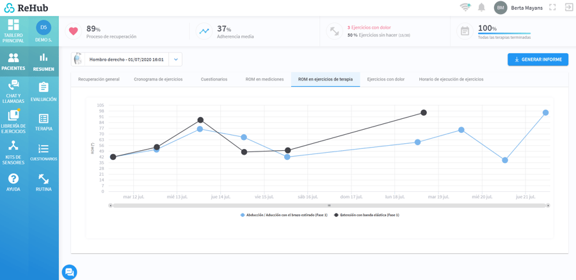Viewport: 576px width, 280px height.
Task: Open Chat y Llamadas
Action: (x=13, y=92)
